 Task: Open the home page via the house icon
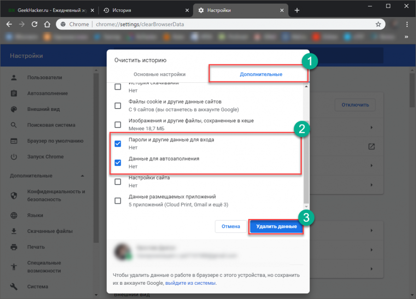click(47, 24)
